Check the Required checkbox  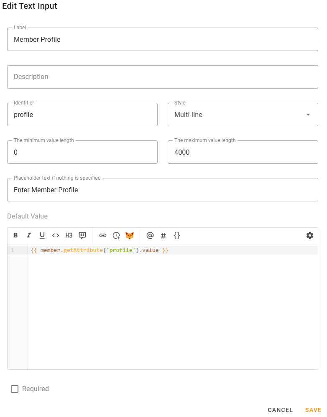15,389
